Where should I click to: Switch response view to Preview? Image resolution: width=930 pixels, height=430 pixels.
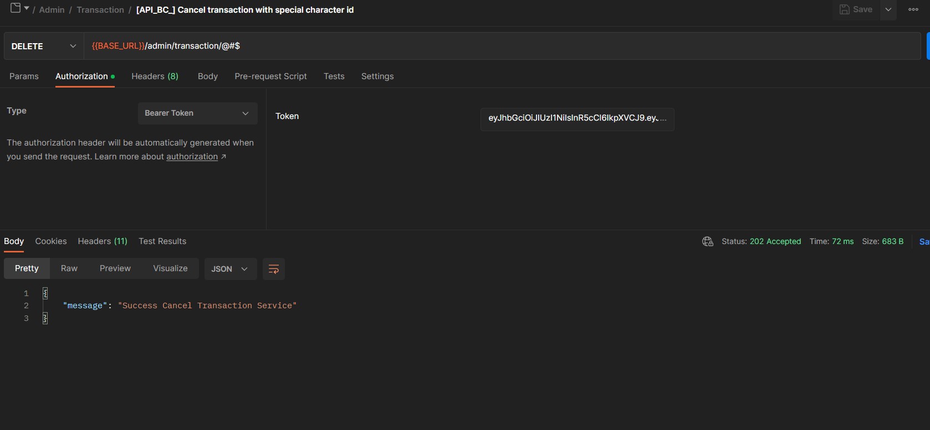tap(115, 268)
